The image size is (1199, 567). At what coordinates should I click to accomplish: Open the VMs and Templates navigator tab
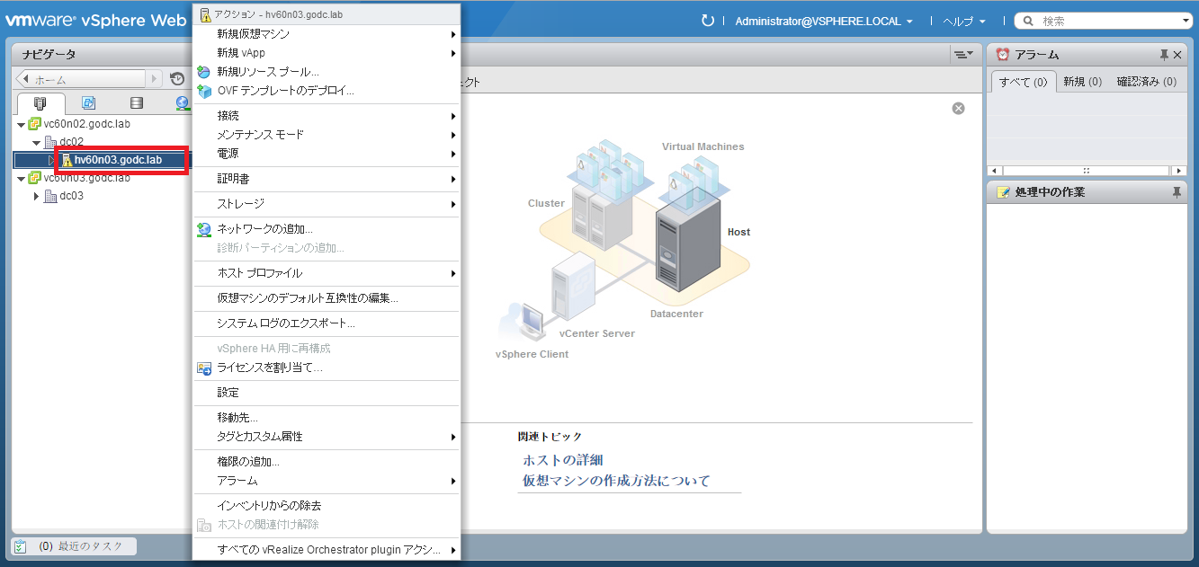coord(88,103)
